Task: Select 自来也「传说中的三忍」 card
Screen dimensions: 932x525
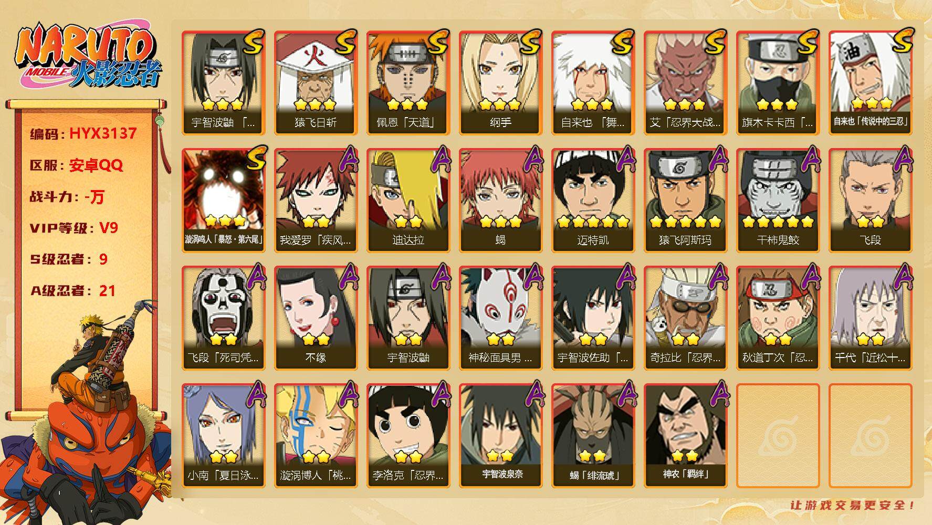Action: [870, 83]
